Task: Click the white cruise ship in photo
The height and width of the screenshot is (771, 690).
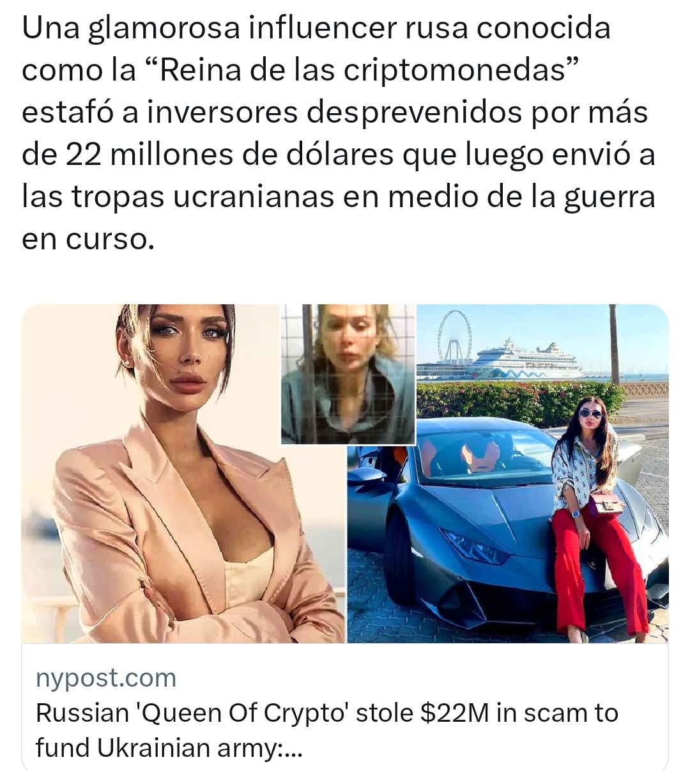Action: pyautogui.click(x=524, y=360)
